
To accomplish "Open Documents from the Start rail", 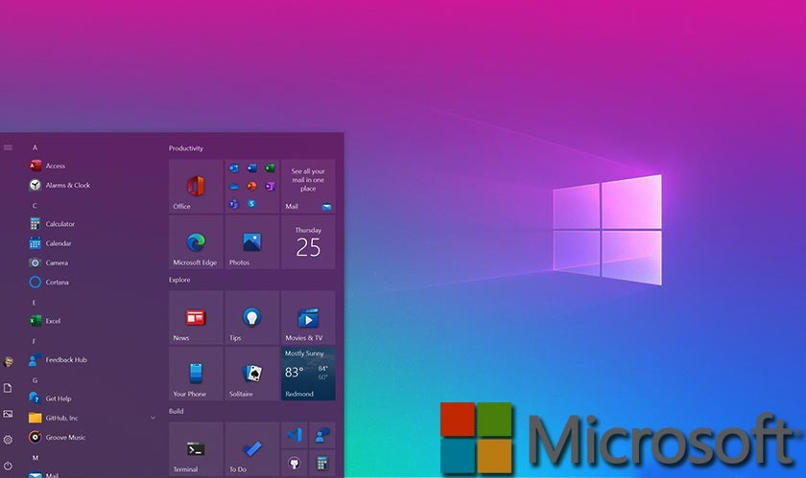I will [8, 388].
